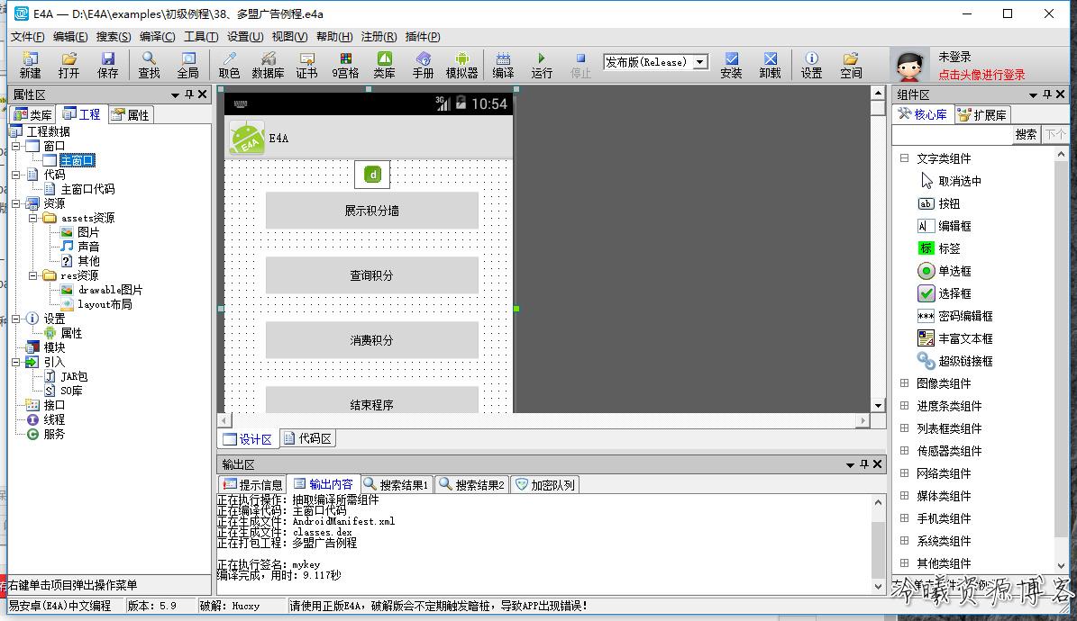Image resolution: width=1077 pixels, height=621 pixels.
Task: Select the 超级链接框 hyperlink component
Action: (955, 361)
